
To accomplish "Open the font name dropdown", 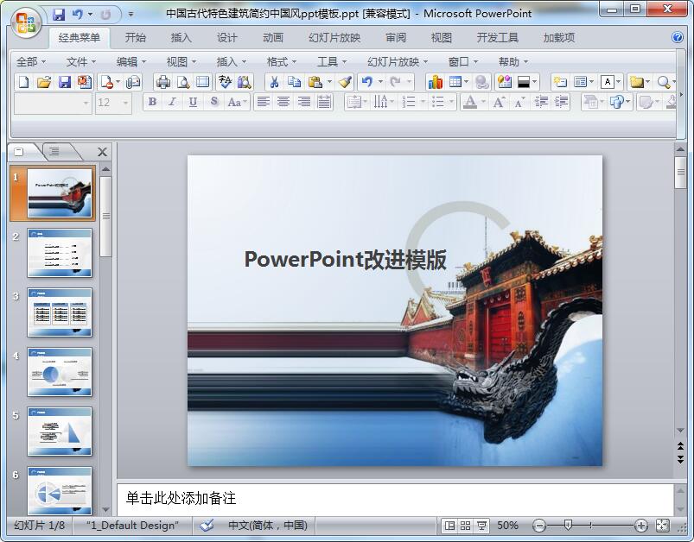I will (x=86, y=103).
